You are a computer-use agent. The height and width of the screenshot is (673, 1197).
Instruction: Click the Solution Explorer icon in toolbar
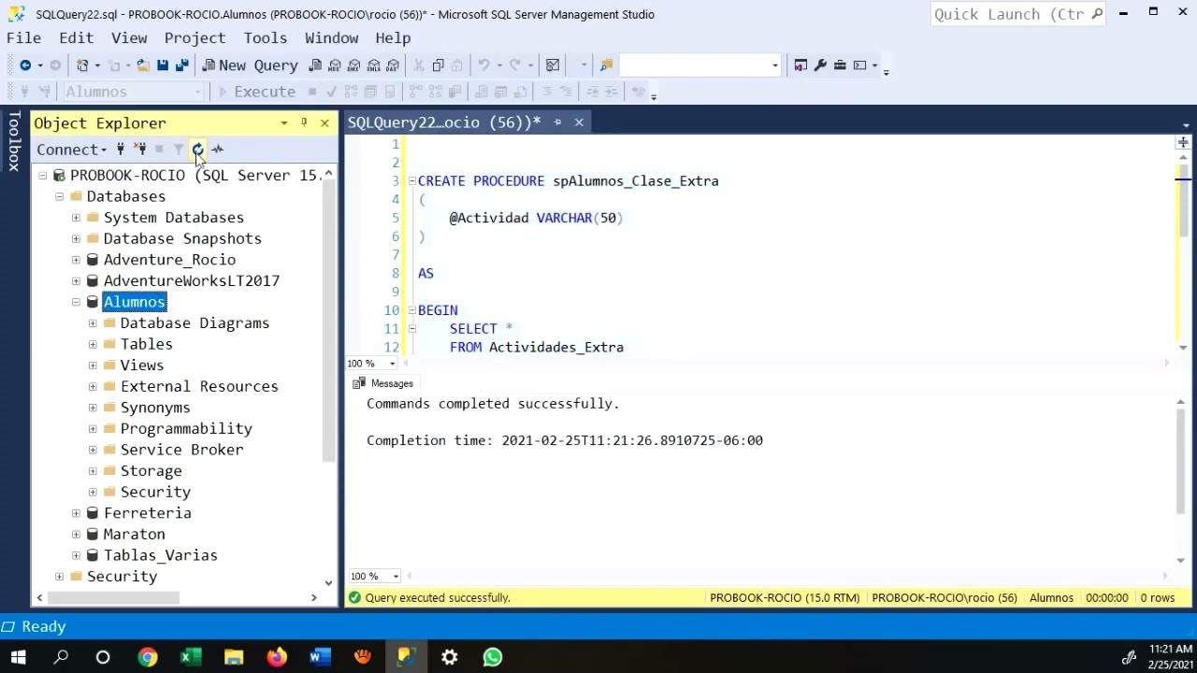pyautogui.click(x=800, y=65)
